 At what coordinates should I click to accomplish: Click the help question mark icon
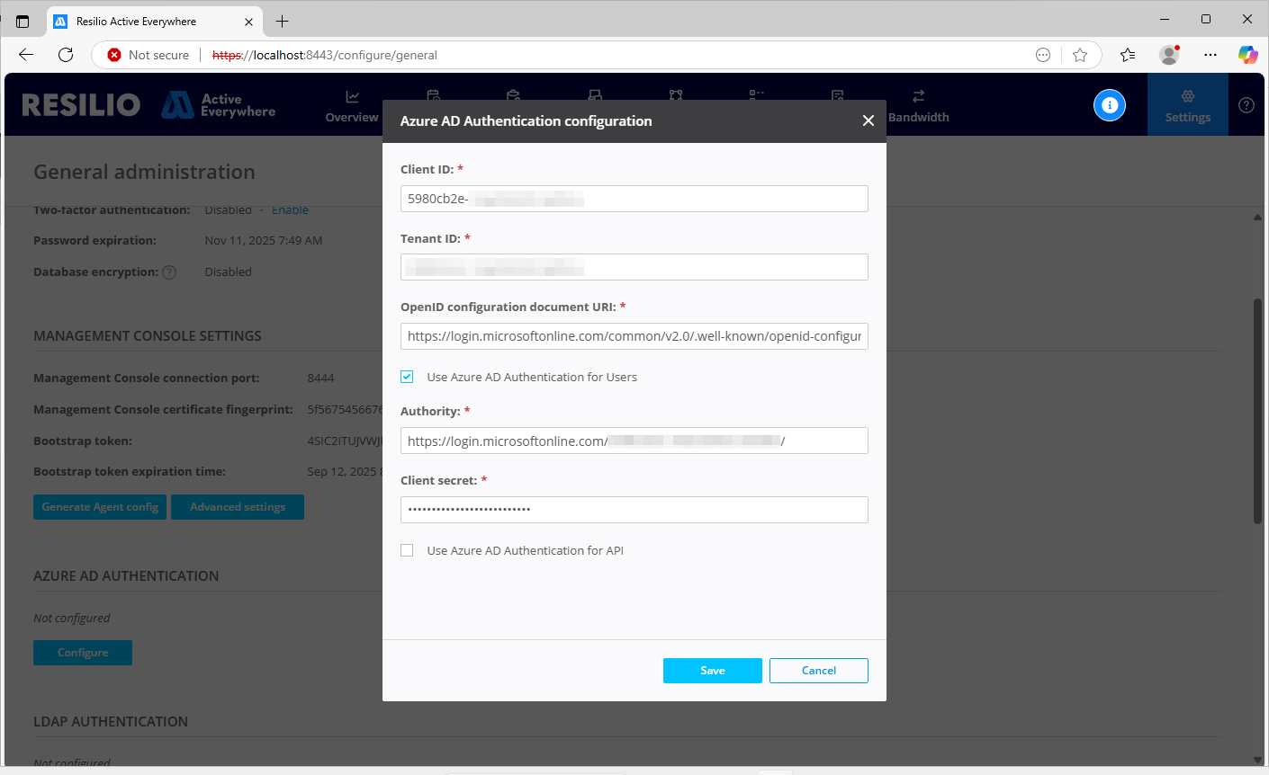pos(1246,104)
